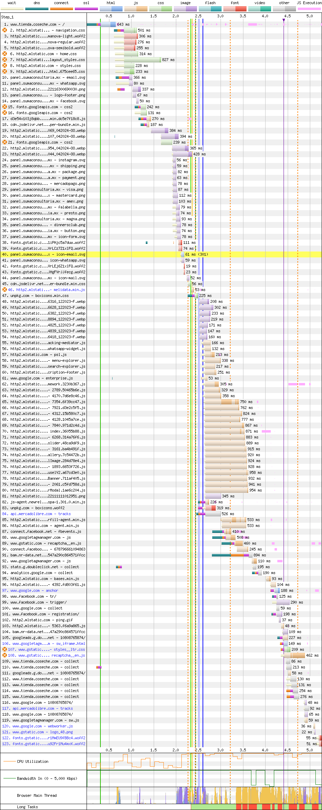The height and width of the screenshot is (810, 322).
Task: Click blocking icon next to styles__ltr.css
Action: pyautogui.click(x=5, y=649)
